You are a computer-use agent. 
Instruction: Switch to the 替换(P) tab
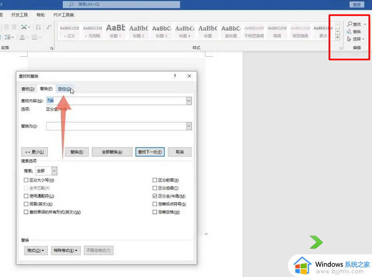point(46,89)
